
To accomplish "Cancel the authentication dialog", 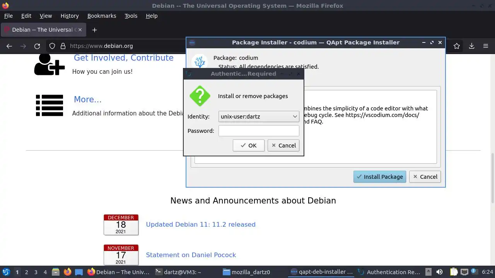I will click(283, 146).
